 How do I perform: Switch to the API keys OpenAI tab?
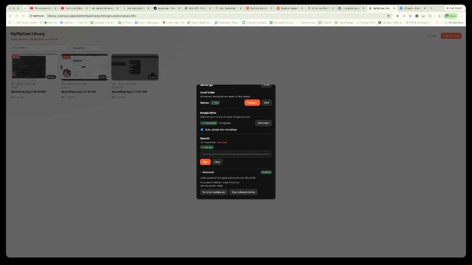point(413,8)
